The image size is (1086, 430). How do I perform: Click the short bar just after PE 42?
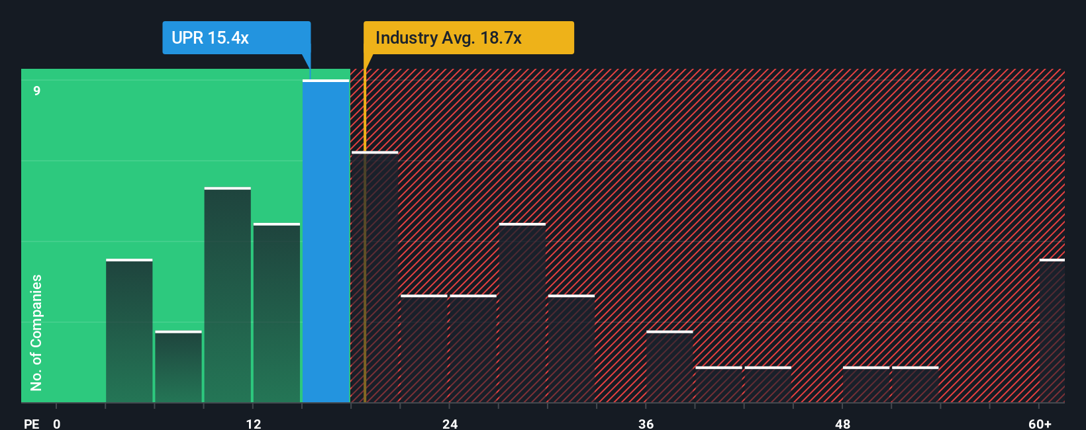click(x=768, y=384)
